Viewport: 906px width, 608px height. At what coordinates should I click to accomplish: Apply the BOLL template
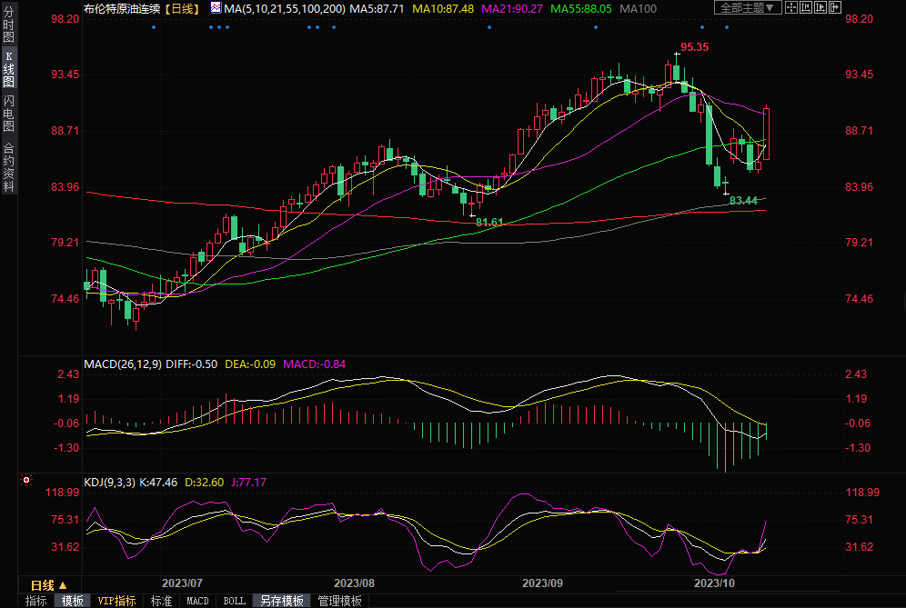coord(234,601)
